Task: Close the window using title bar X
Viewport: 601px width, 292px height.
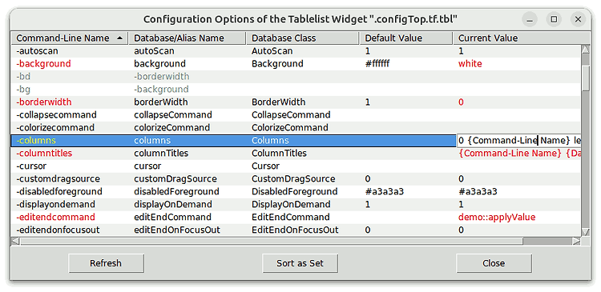Action: (x=578, y=19)
